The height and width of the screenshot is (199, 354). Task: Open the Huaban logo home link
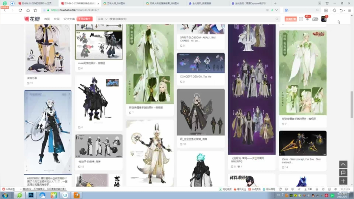coord(32,19)
